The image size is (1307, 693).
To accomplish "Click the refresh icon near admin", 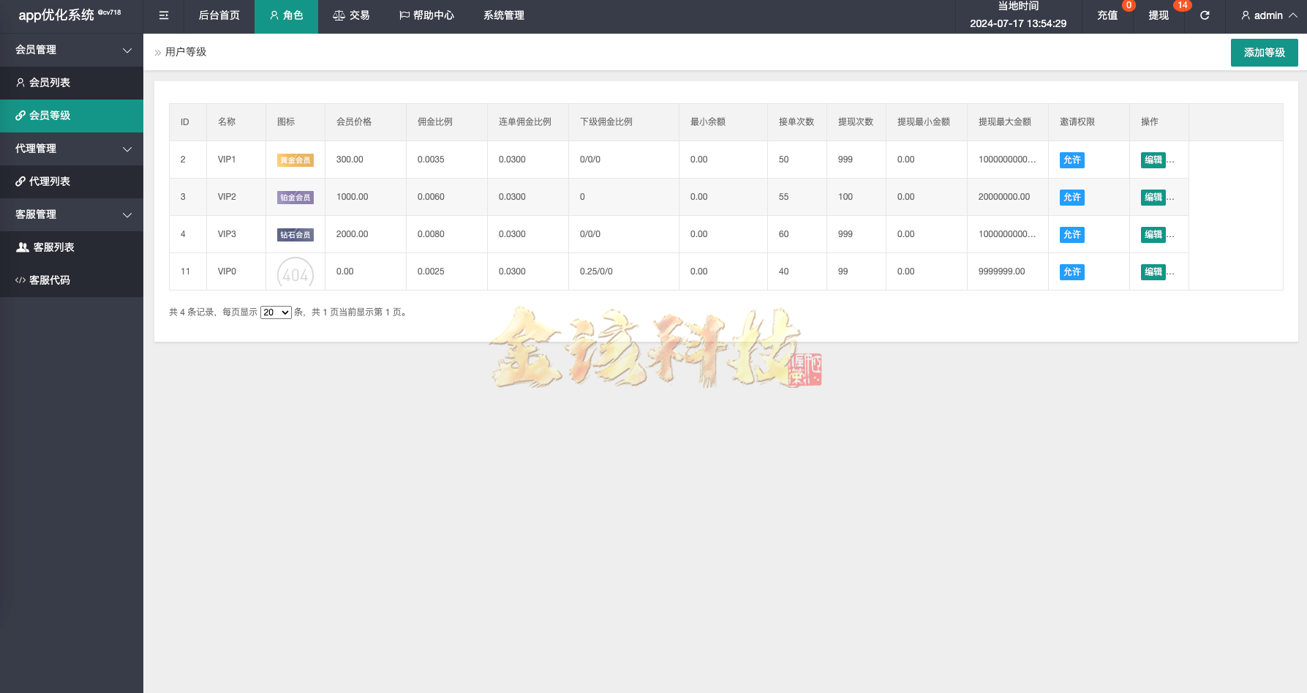I will coord(1204,15).
